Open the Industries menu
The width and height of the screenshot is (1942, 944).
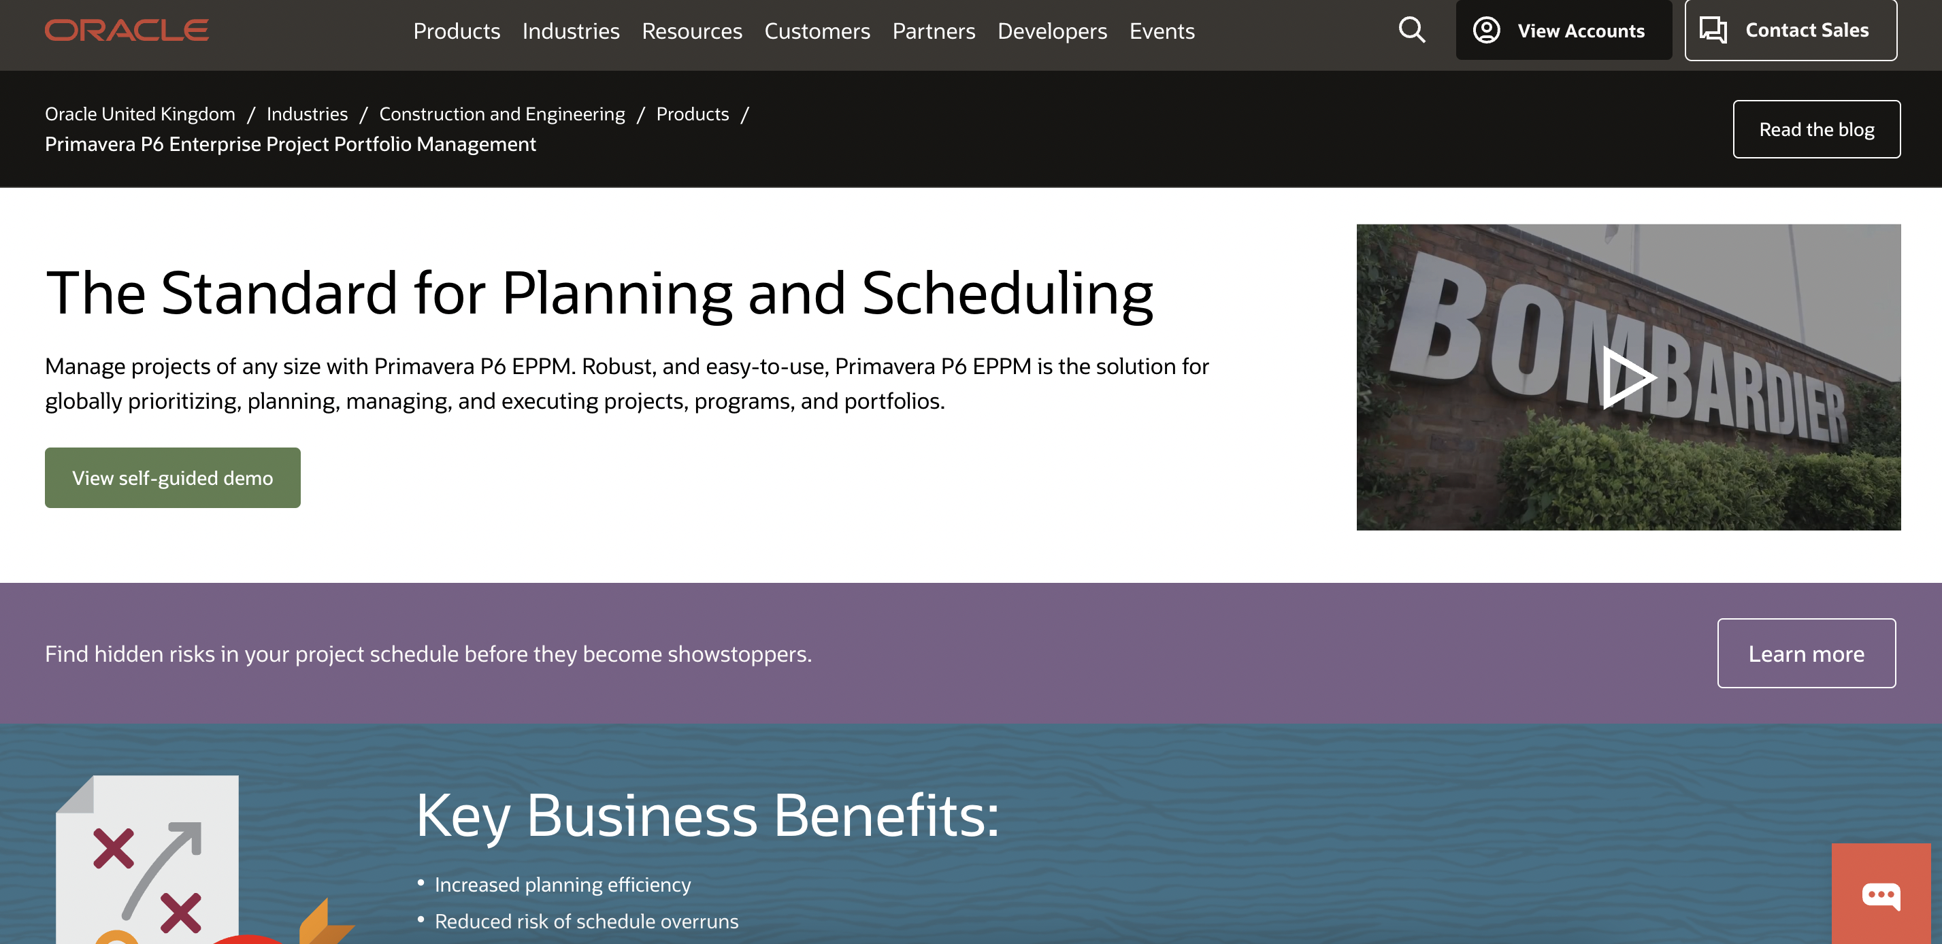[571, 32]
